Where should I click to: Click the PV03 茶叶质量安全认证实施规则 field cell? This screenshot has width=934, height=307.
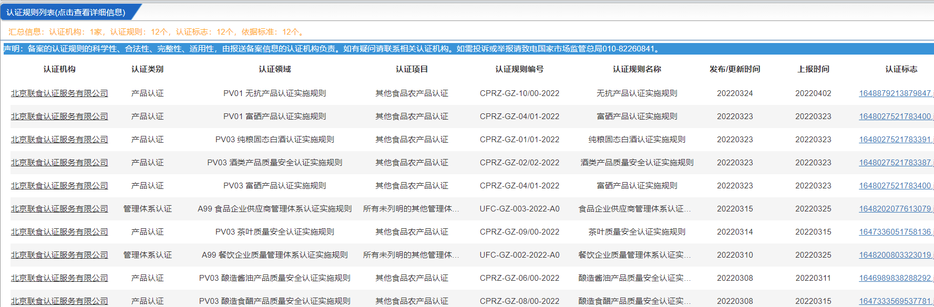point(275,232)
